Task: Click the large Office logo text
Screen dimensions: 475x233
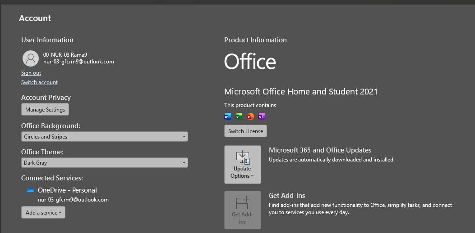Action: 250,62
